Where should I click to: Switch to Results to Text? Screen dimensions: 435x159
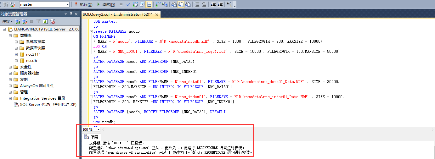pos(174,4)
